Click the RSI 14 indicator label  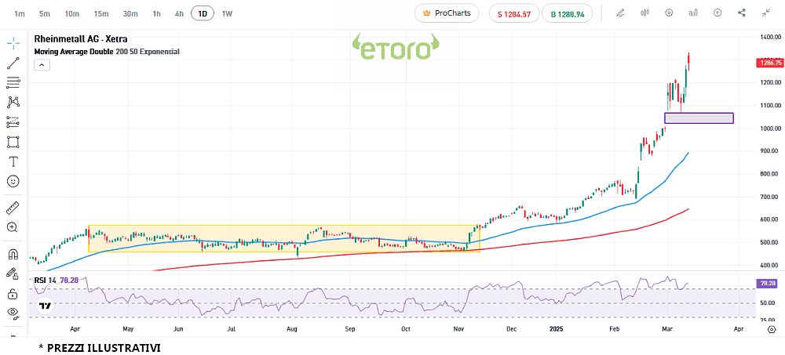coord(45,281)
